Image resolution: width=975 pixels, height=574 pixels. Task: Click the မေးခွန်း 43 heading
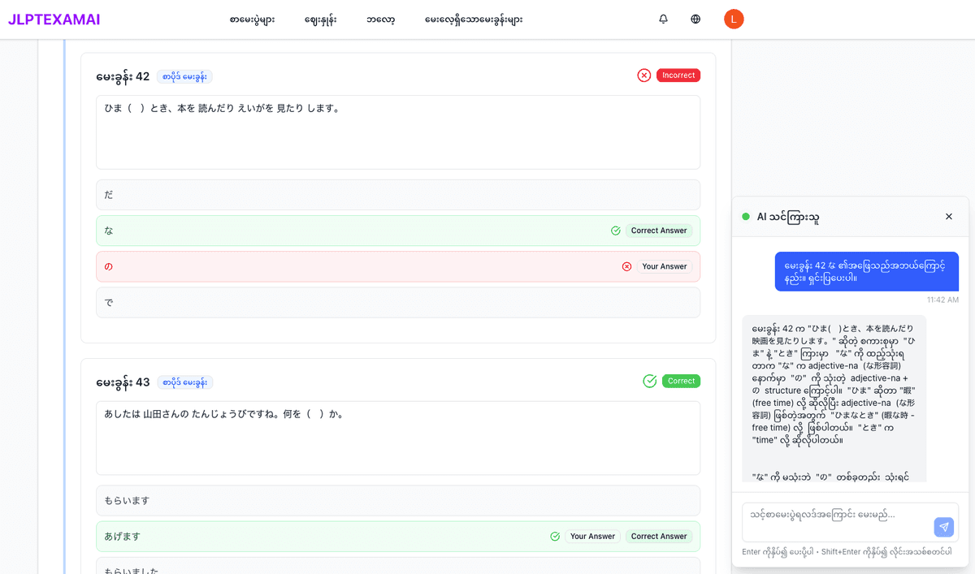click(x=123, y=382)
